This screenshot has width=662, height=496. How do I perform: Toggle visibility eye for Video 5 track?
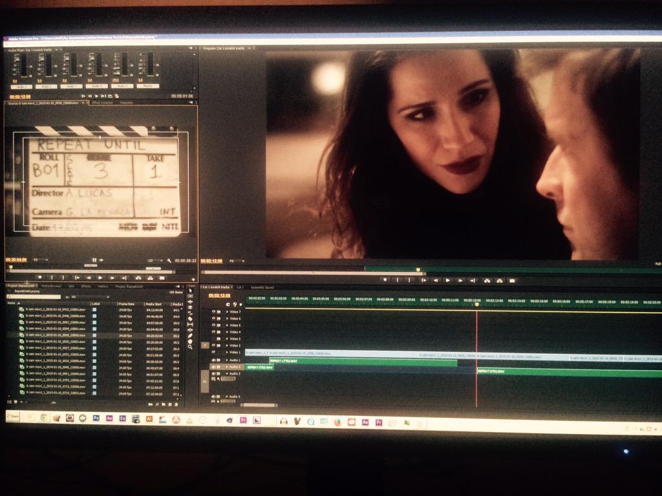click(x=213, y=325)
